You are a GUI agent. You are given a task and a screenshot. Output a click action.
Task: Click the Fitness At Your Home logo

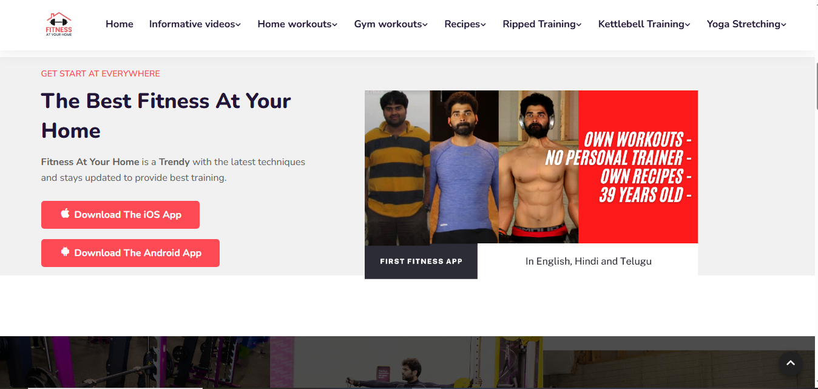click(x=59, y=24)
